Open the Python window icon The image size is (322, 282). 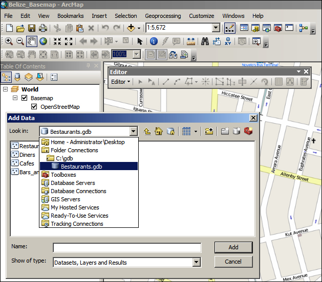[x=289, y=28]
